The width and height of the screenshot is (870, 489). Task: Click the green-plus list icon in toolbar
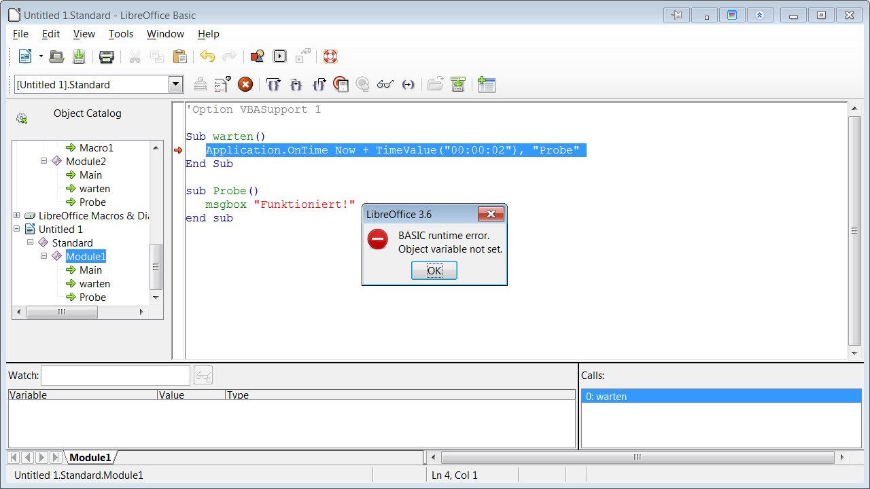pos(487,84)
